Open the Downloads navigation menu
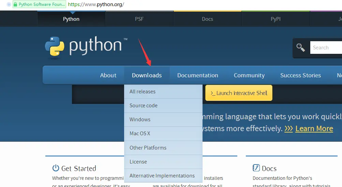The image size is (342, 187). click(147, 75)
